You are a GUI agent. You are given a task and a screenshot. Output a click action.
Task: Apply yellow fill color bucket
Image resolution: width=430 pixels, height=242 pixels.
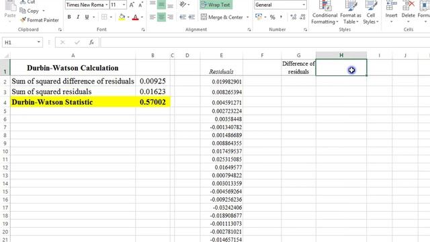tap(122, 17)
